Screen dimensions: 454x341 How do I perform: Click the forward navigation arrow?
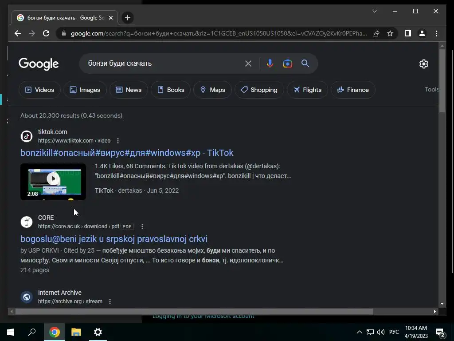[x=32, y=33]
